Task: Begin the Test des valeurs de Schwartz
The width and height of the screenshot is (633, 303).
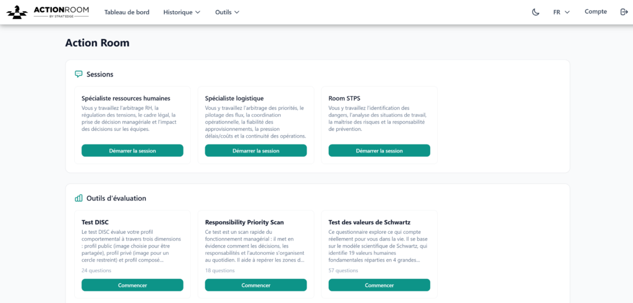Action: coord(379,285)
